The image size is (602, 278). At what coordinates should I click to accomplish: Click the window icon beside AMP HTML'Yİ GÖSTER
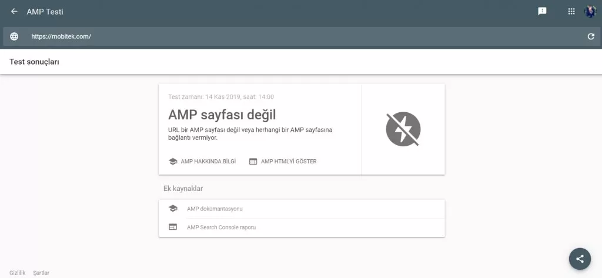(253, 162)
